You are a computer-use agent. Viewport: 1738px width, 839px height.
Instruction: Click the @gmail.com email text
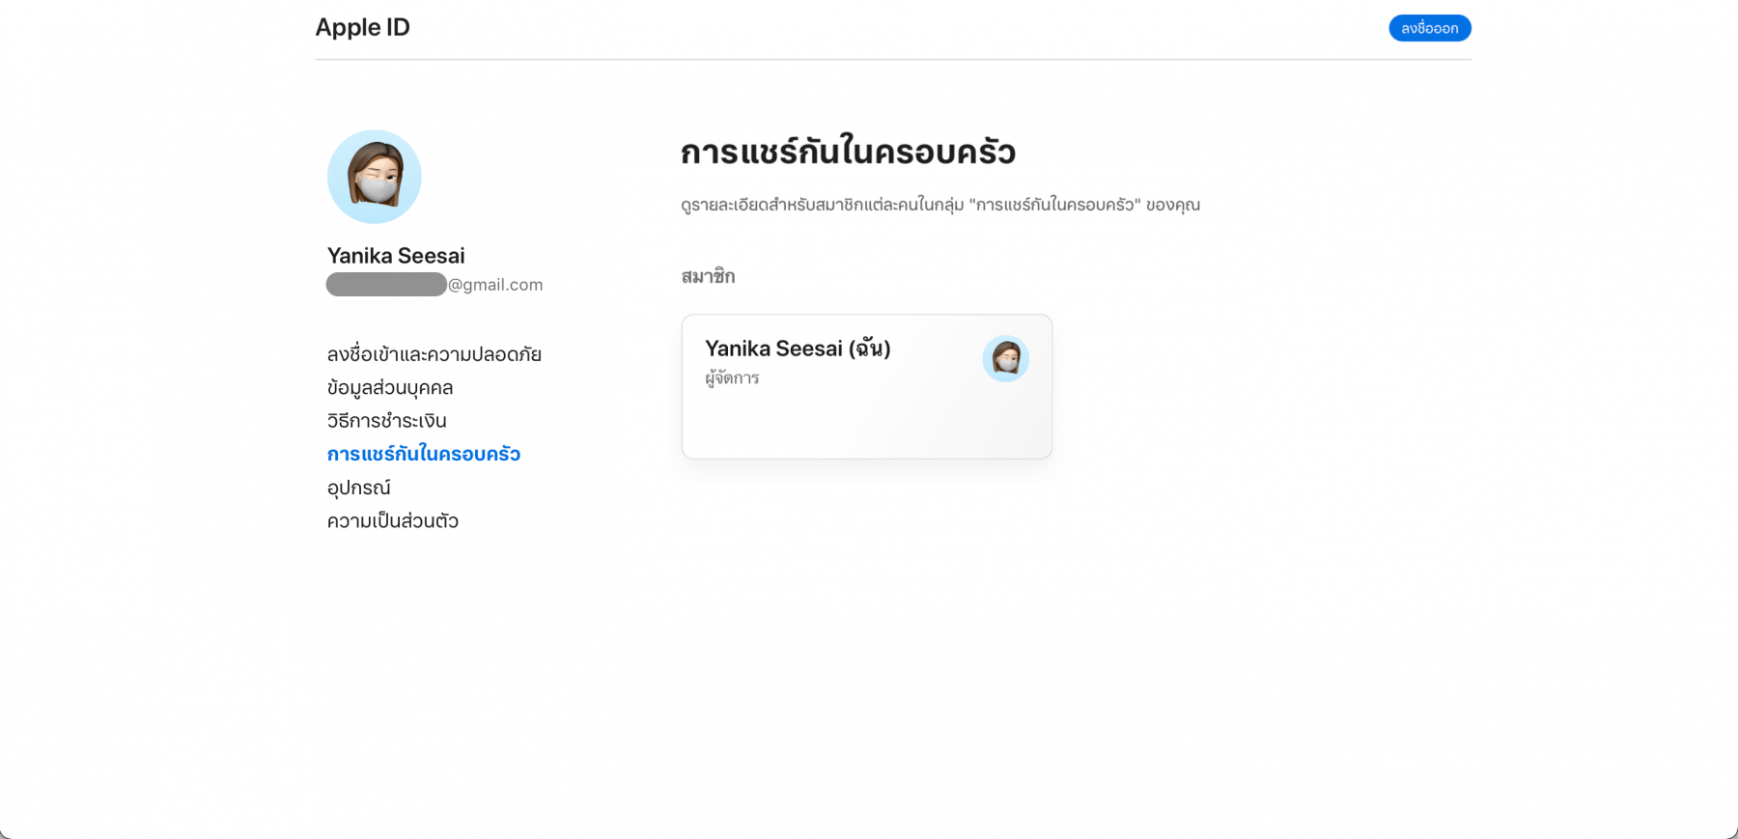coord(495,285)
